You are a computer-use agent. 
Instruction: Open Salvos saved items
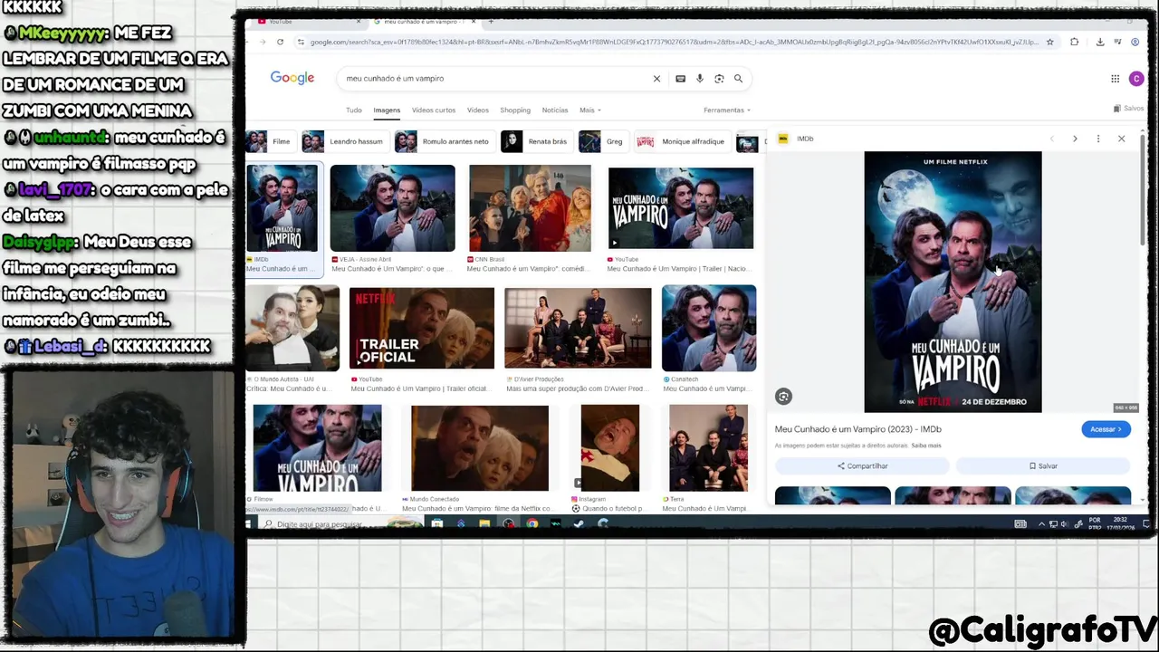1128,109
